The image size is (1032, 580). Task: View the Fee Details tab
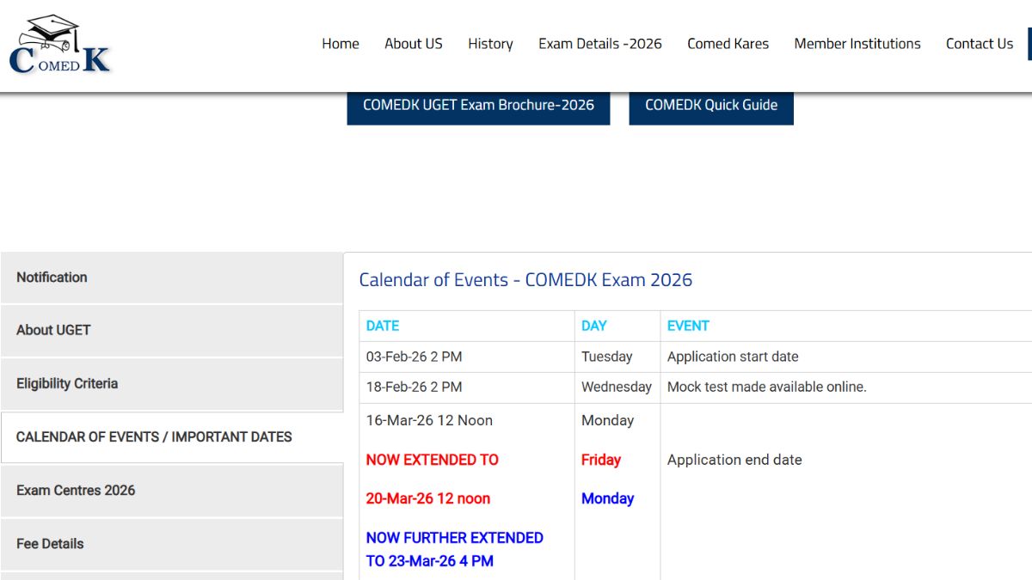coord(172,544)
